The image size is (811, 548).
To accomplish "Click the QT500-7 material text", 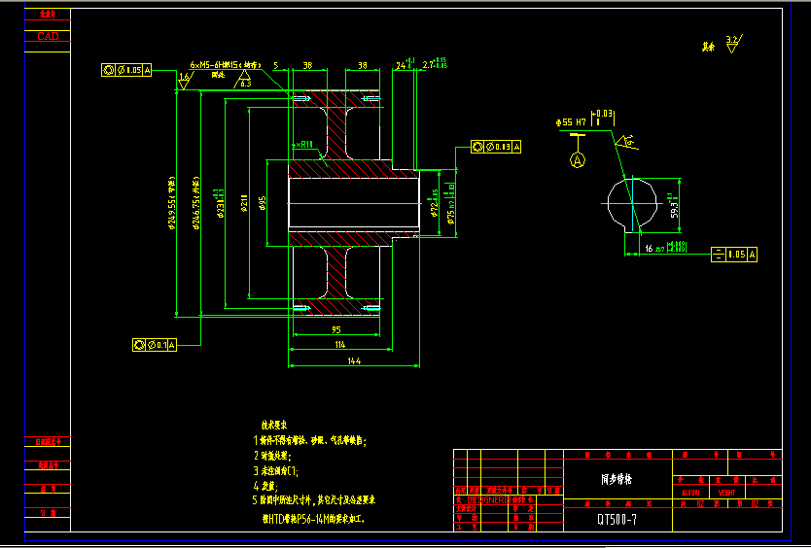I will [x=617, y=519].
